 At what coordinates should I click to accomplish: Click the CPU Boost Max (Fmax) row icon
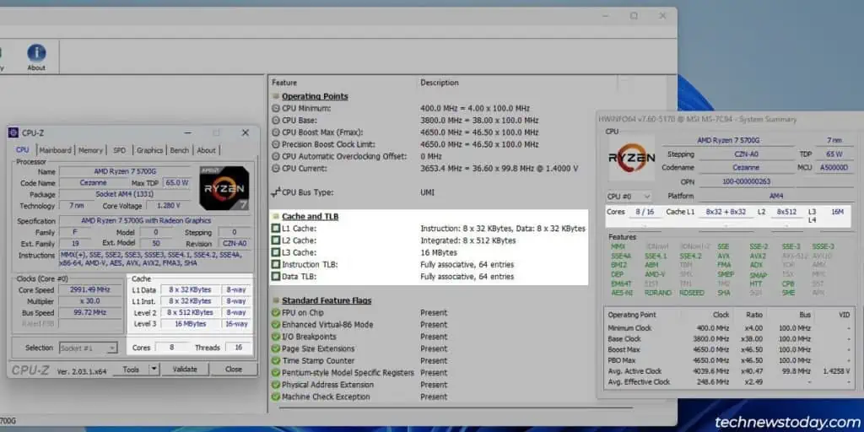coord(276,132)
